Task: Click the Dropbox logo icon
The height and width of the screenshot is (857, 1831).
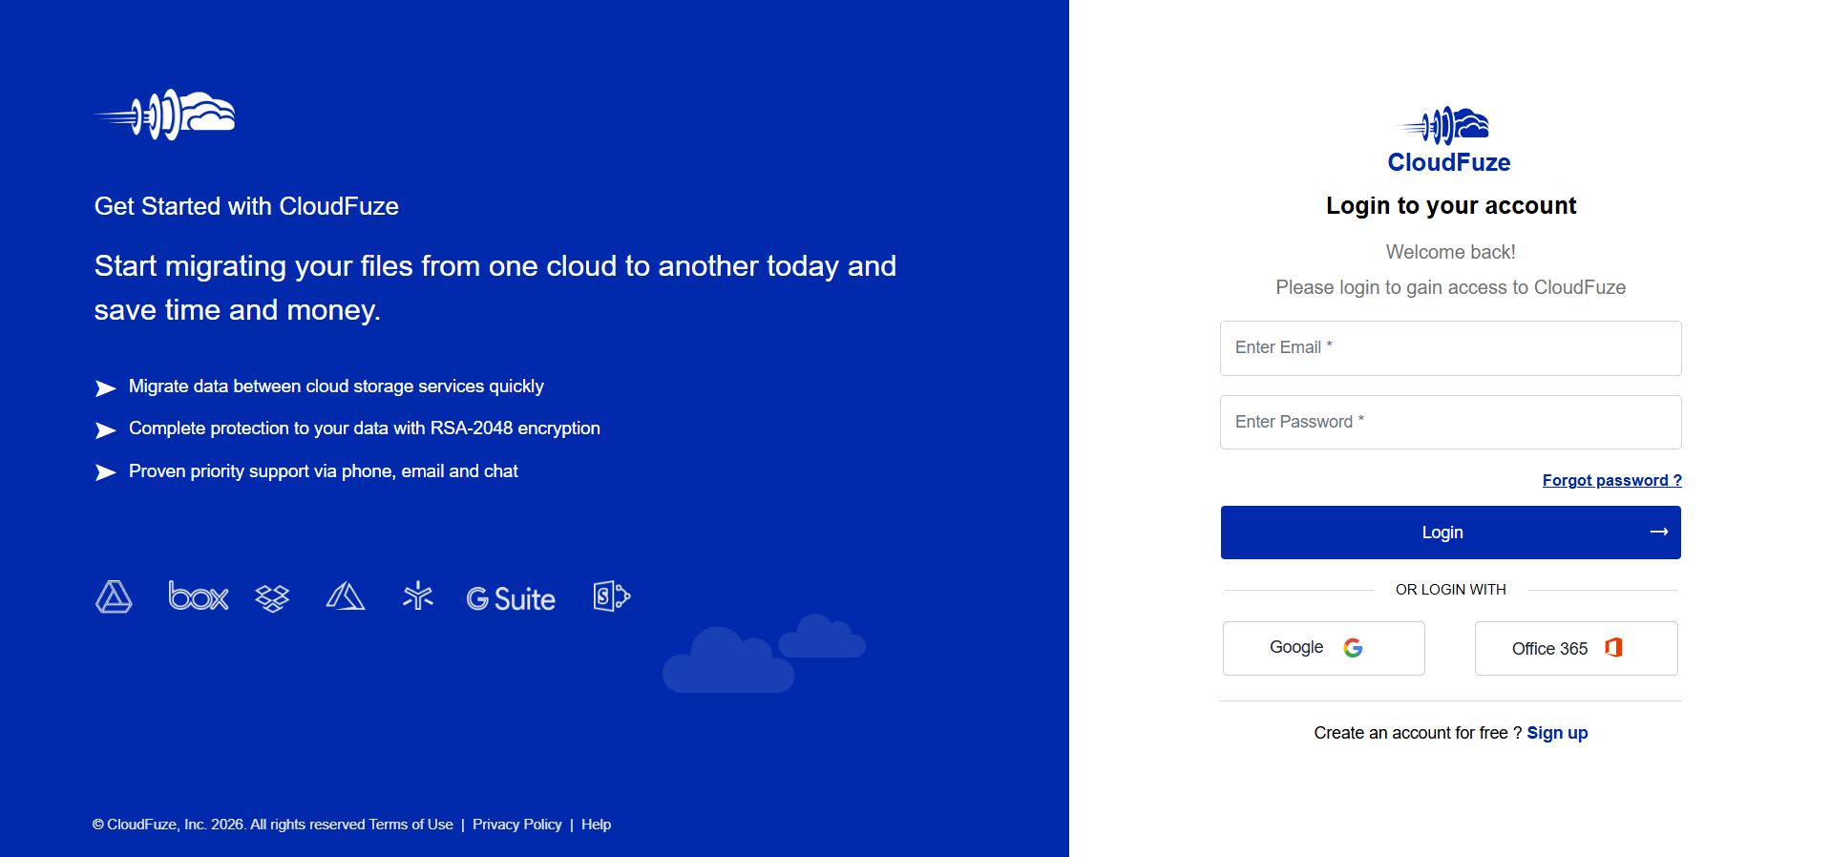Action: point(272,598)
